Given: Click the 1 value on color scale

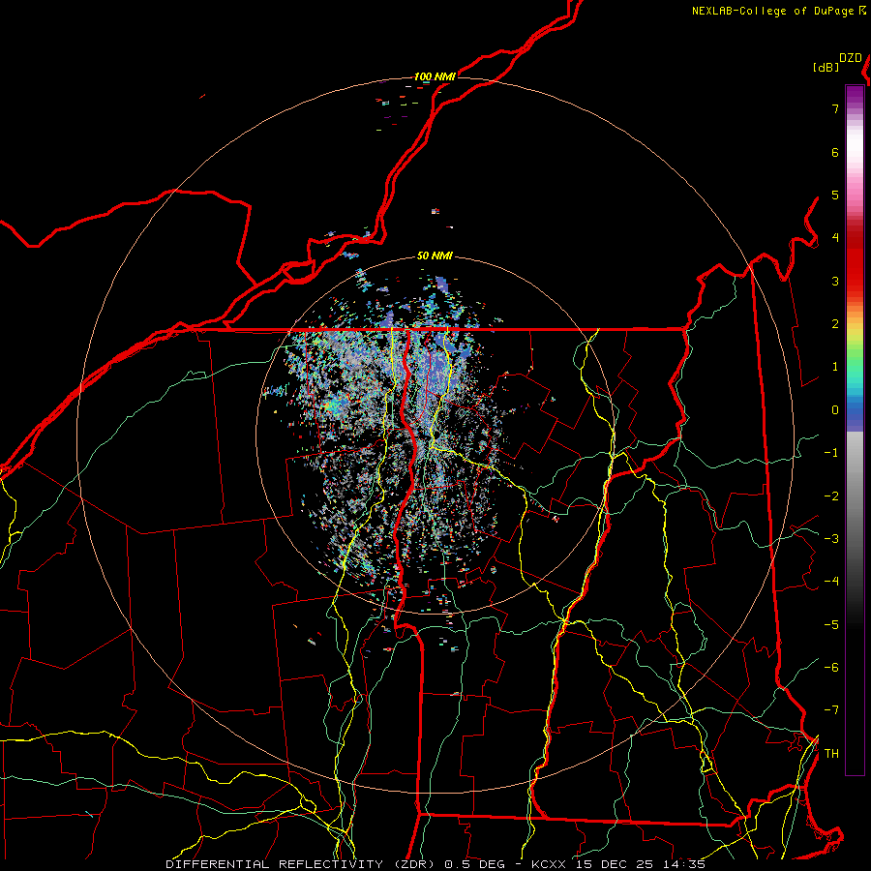Looking at the screenshot, I should pyautogui.click(x=835, y=367).
